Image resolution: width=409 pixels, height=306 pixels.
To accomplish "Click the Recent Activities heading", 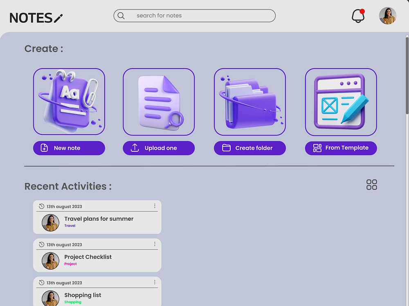I will click(68, 186).
